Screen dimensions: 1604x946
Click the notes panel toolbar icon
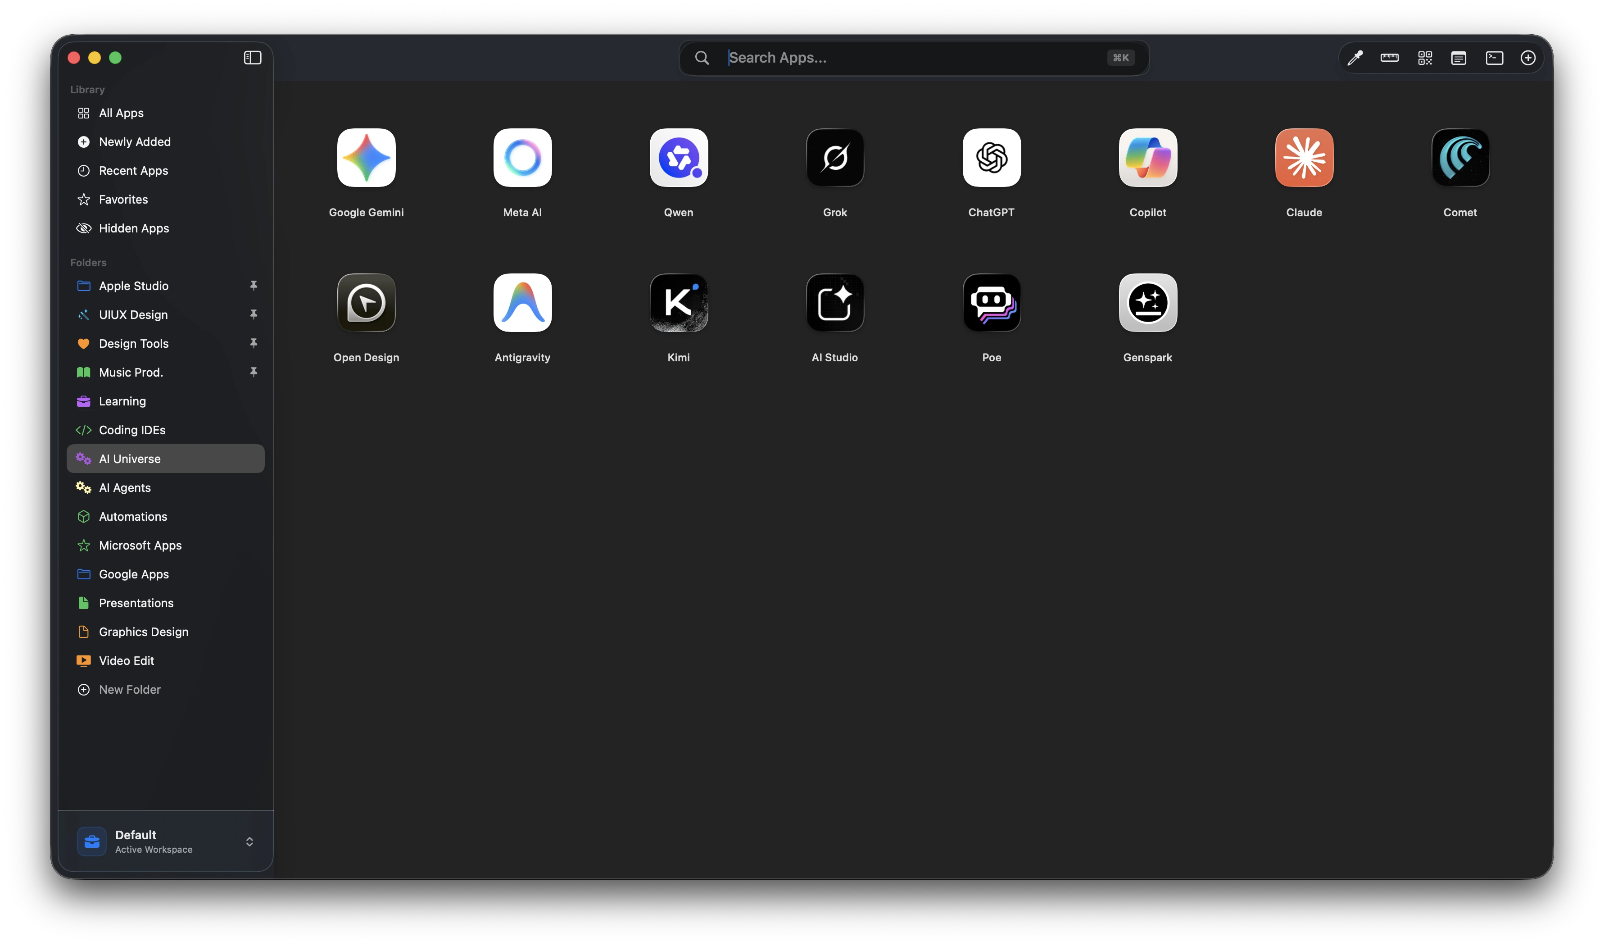click(1459, 58)
